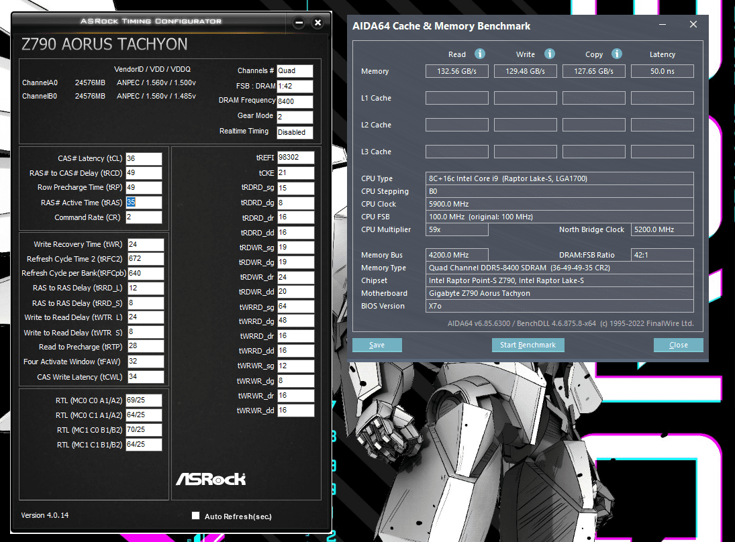This screenshot has height=542, width=735.
Task: Click the tWRRD_sg value field
Action: tap(296, 307)
